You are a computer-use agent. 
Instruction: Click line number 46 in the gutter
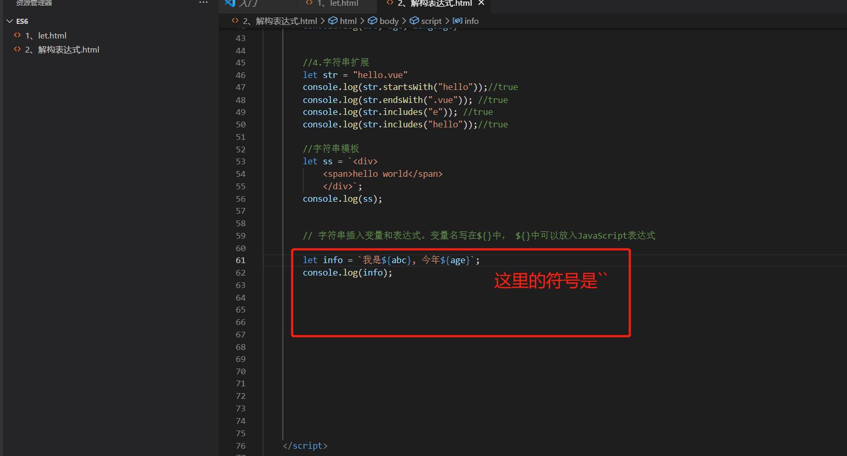pyautogui.click(x=240, y=75)
